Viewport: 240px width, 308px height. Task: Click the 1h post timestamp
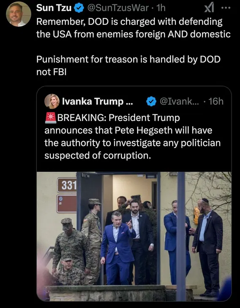click(x=160, y=8)
